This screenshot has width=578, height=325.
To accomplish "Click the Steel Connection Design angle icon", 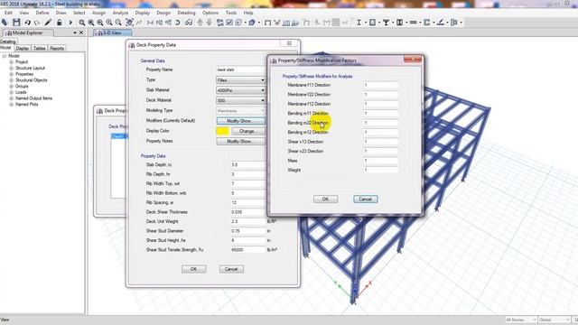I will 441,23.
